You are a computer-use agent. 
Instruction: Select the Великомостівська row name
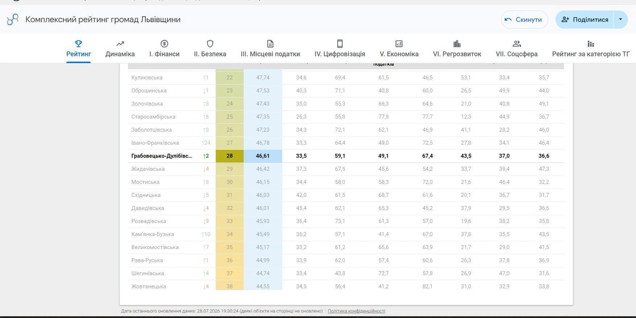tap(155, 247)
